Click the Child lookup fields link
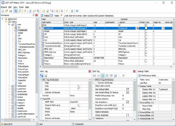The width and height of the screenshot is (176, 126). click(149, 76)
